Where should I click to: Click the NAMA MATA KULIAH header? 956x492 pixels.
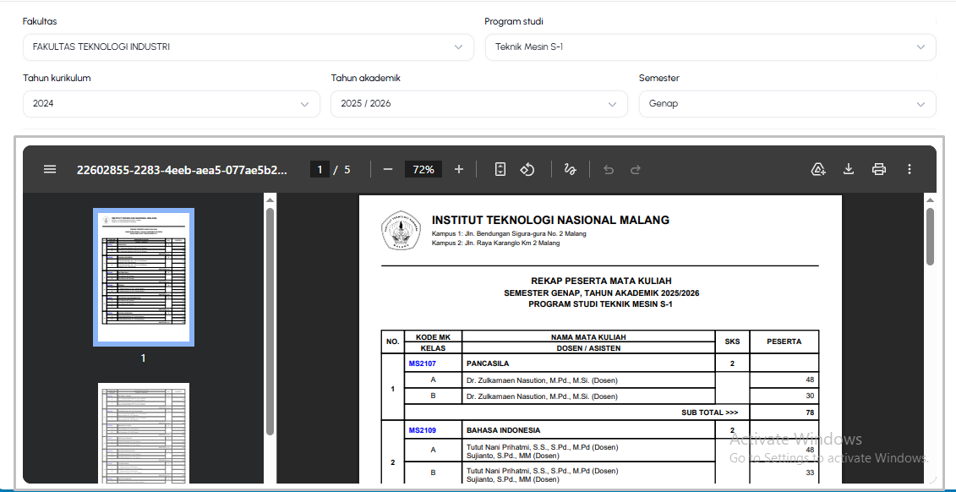(588, 336)
